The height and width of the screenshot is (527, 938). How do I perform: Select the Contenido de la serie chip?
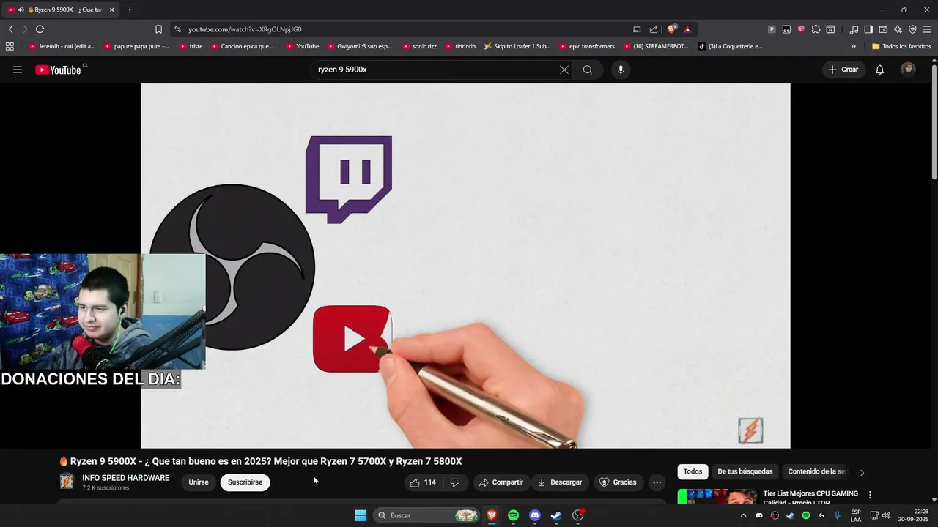coord(816,471)
